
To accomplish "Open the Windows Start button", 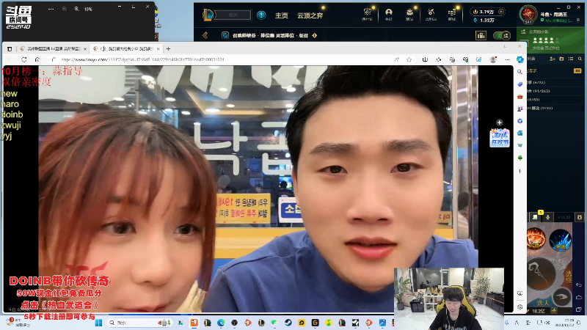I will click(98, 323).
